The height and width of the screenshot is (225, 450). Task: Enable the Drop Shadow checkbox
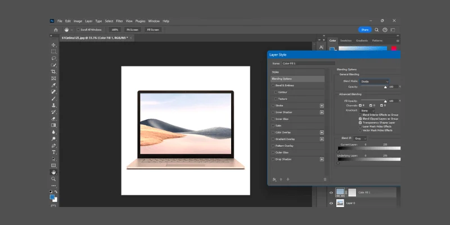click(273, 159)
